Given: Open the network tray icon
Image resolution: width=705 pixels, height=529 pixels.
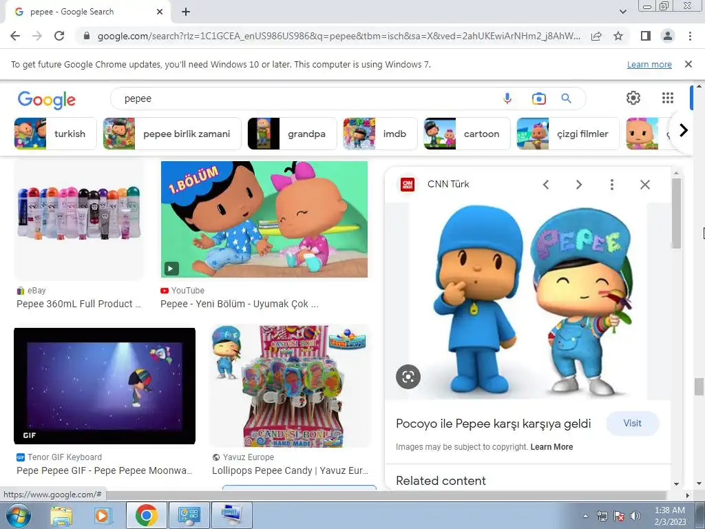Looking at the screenshot, I should tap(602, 516).
